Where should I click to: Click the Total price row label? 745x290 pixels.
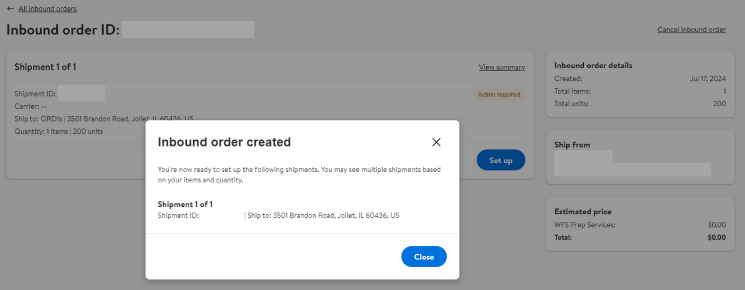pyautogui.click(x=563, y=237)
